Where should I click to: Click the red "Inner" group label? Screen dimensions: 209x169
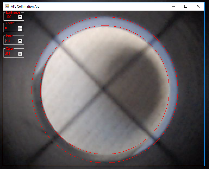(x=9, y=36)
